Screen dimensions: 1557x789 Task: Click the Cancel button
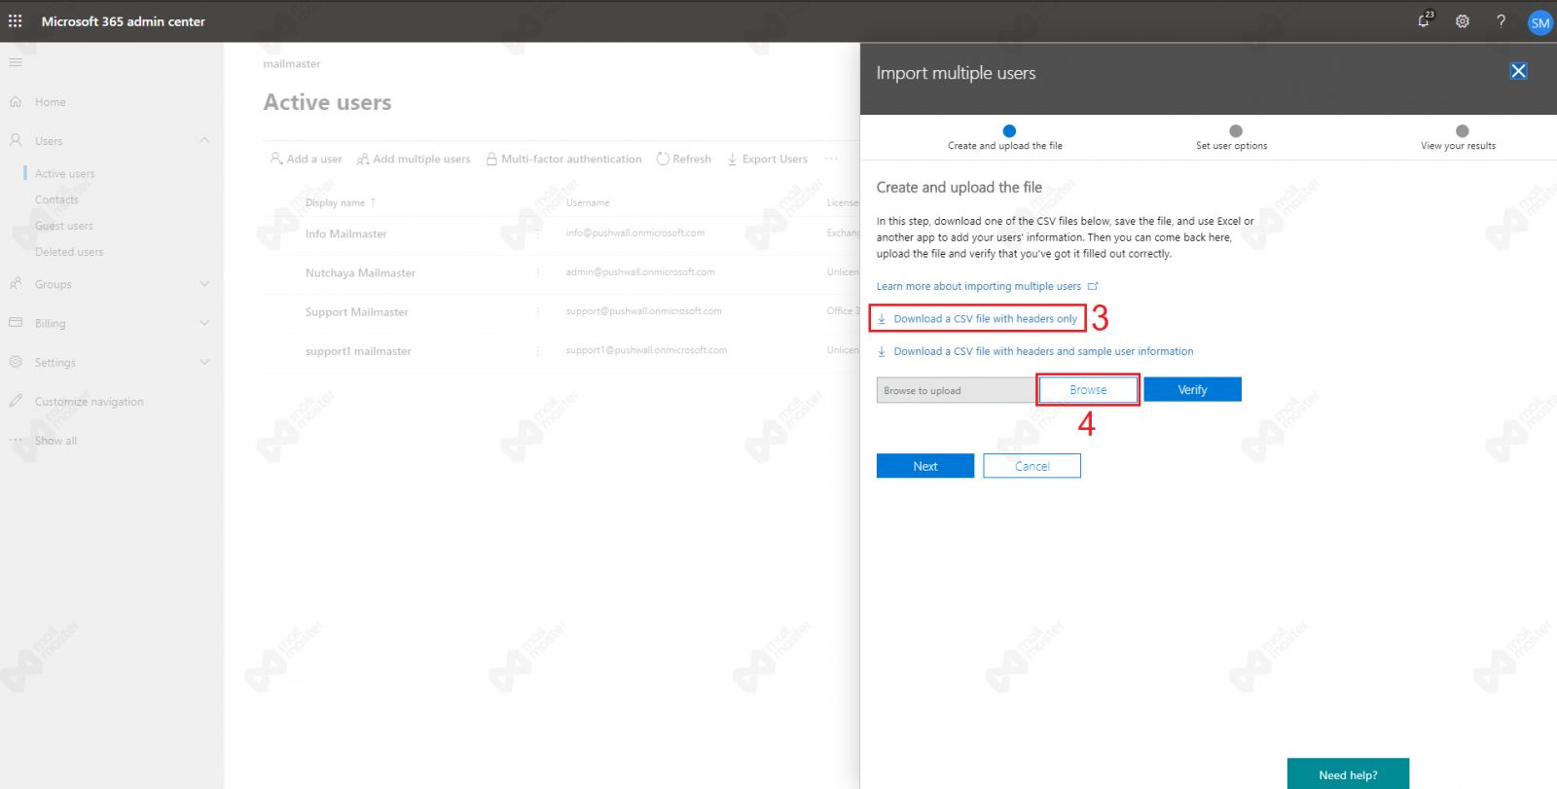[1032, 466]
